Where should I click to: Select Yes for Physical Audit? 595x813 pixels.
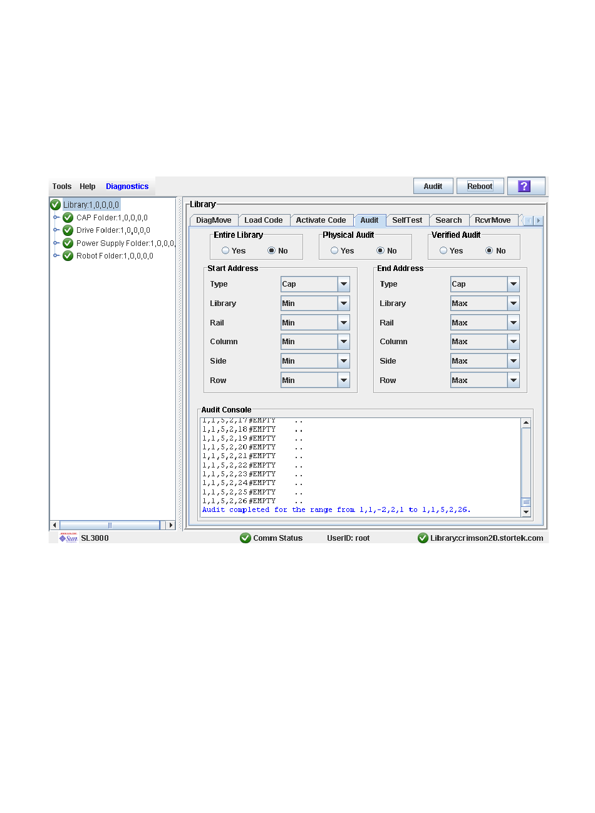coord(334,251)
